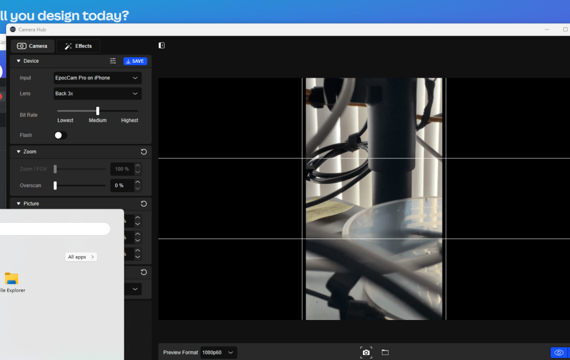Collapse the Zoom section
This screenshot has width=570, height=360.
click(x=18, y=152)
